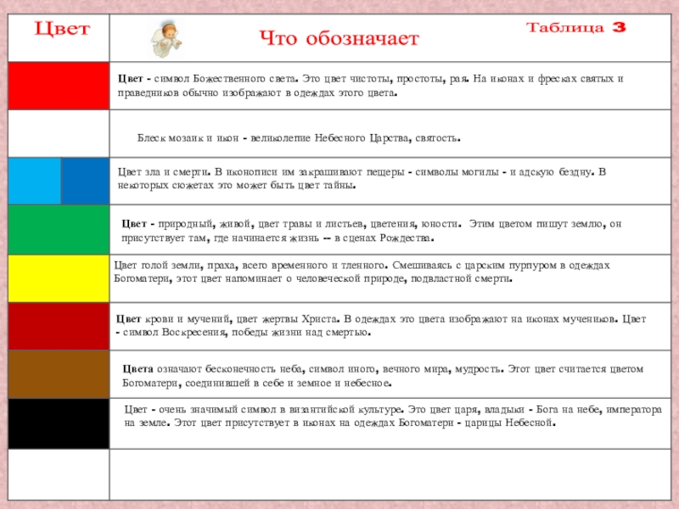This screenshot has width=679, height=509.
Task: Click text 'означают бесконечность неба'
Action: pyautogui.click(x=230, y=369)
